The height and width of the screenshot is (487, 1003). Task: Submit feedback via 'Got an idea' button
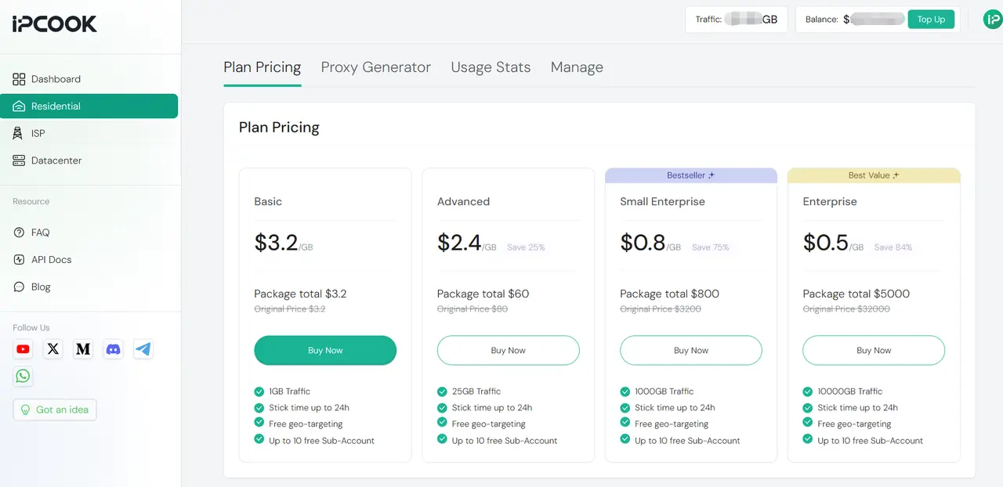pos(55,409)
